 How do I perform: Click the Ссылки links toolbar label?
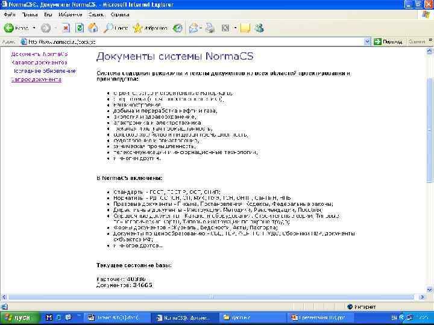pyautogui.click(x=417, y=42)
